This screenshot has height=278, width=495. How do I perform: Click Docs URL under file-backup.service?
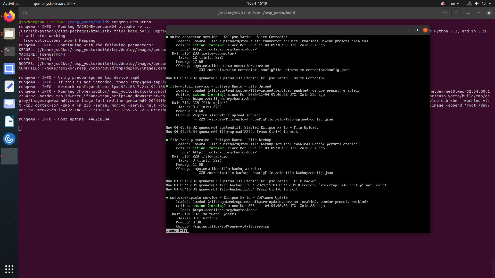click(225, 152)
